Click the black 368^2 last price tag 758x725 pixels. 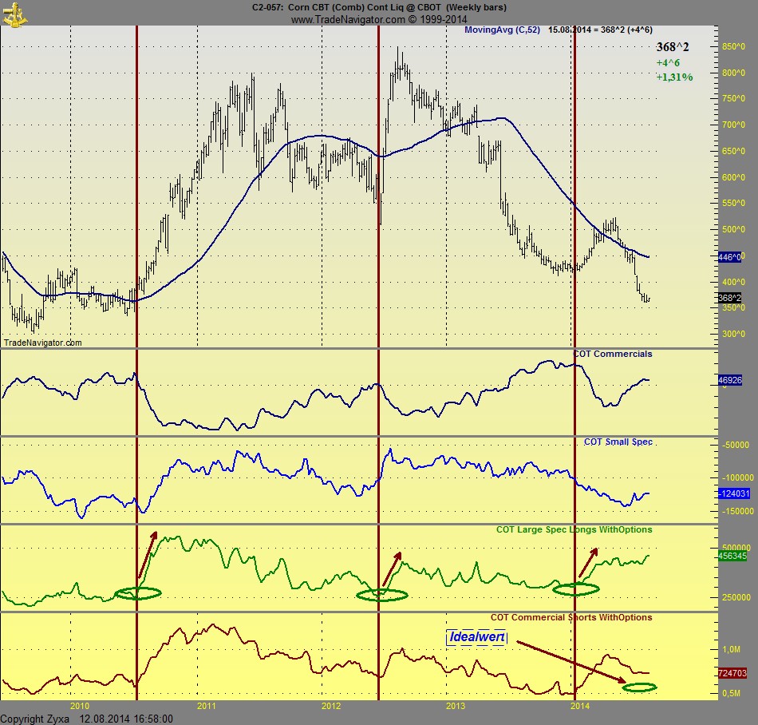[730, 298]
